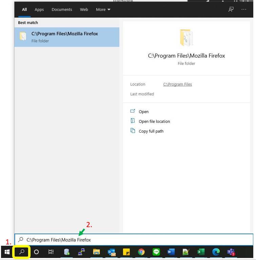Open the green notepad app on the taskbar
The height and width of the screenshot is (260, 256).
186,252
